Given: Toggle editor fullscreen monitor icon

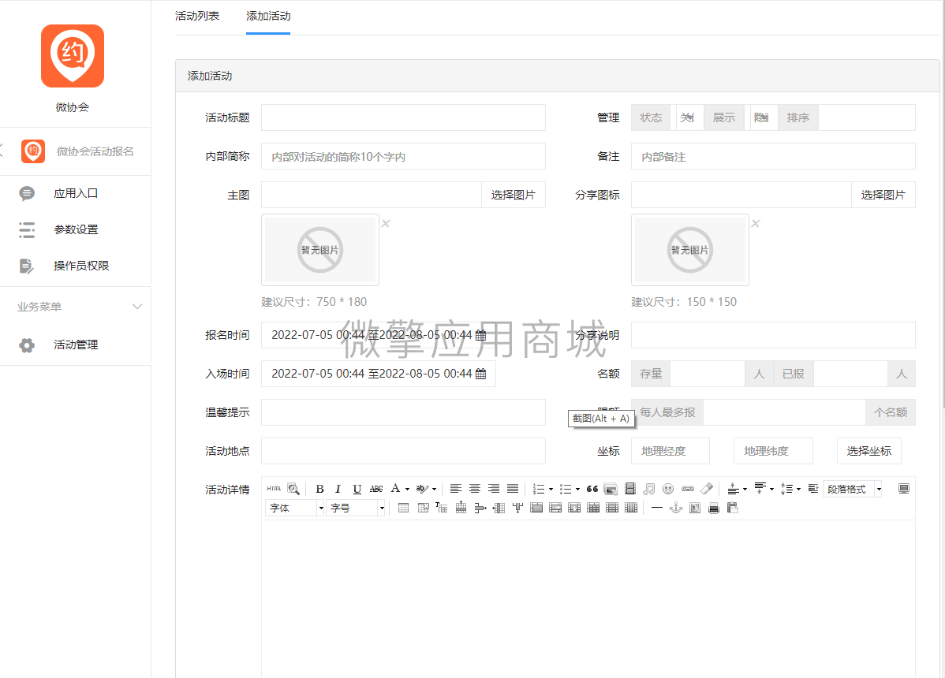Looking at the screenshot, I should [903, 489].
